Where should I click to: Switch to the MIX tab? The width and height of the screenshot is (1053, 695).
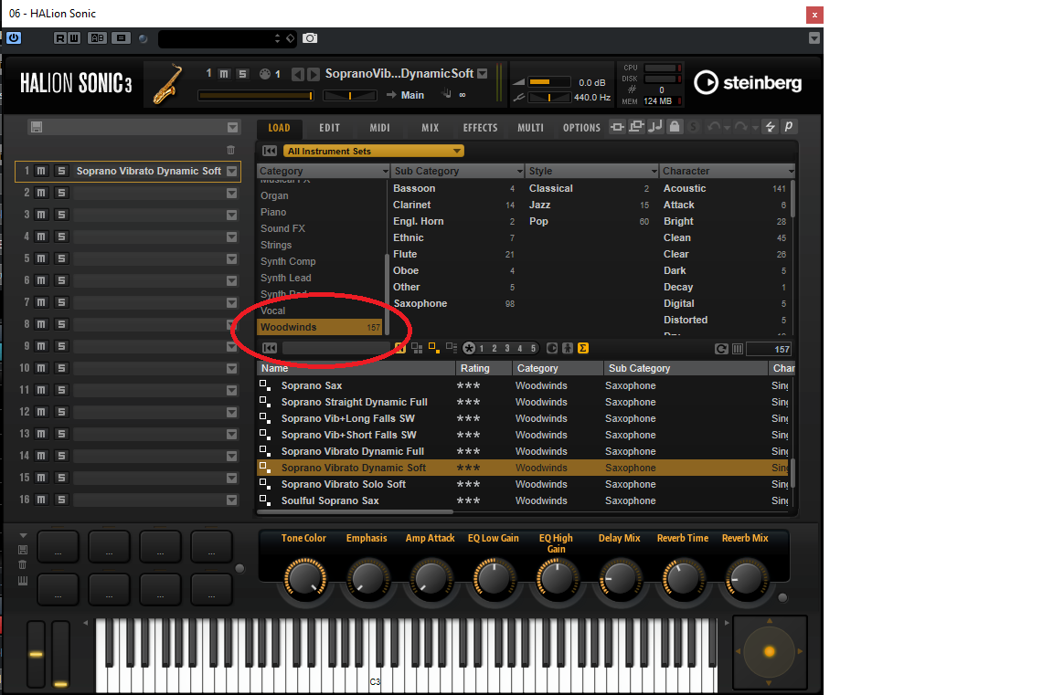(430, 128)
